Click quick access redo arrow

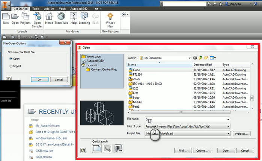(x=30, y=37)
